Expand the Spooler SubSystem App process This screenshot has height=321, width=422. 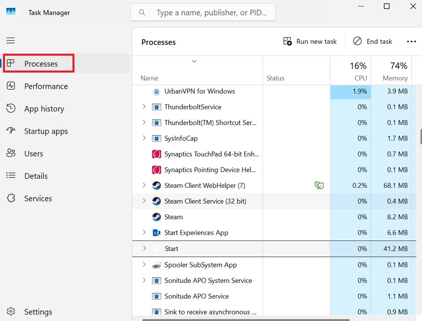(144, 264)
